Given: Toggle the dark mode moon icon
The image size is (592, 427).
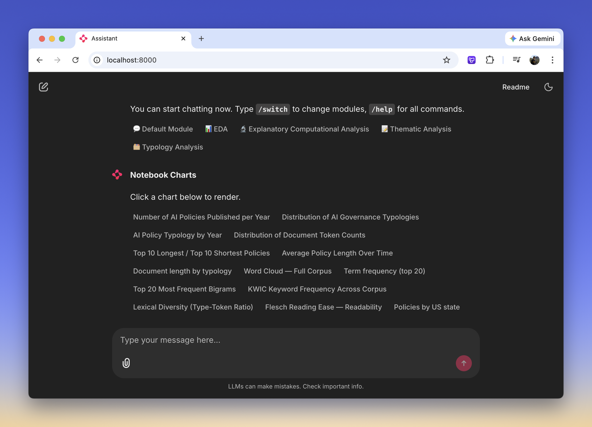Looking at the screenshot, I should pos(548,87).
